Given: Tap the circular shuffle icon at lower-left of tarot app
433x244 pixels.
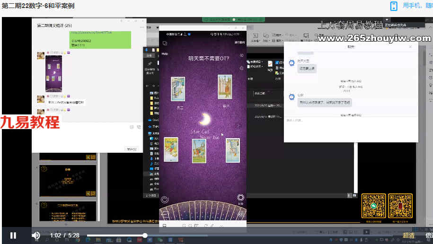Looking at the screenshot, I should tap(165, 200).
